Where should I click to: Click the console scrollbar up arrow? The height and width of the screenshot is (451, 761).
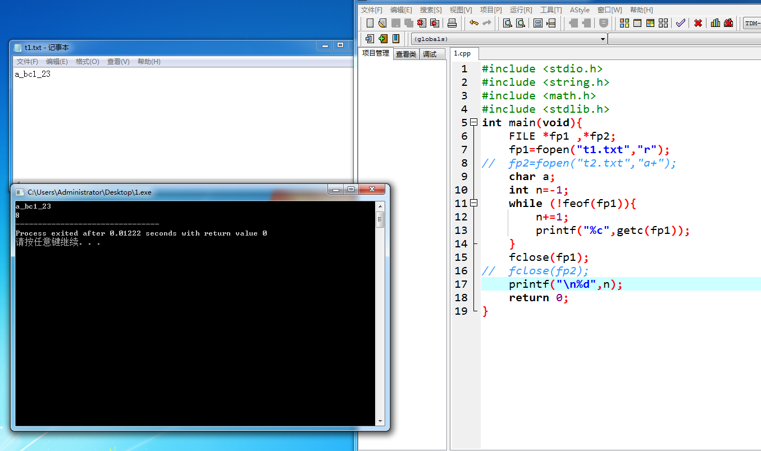(380, 206)
